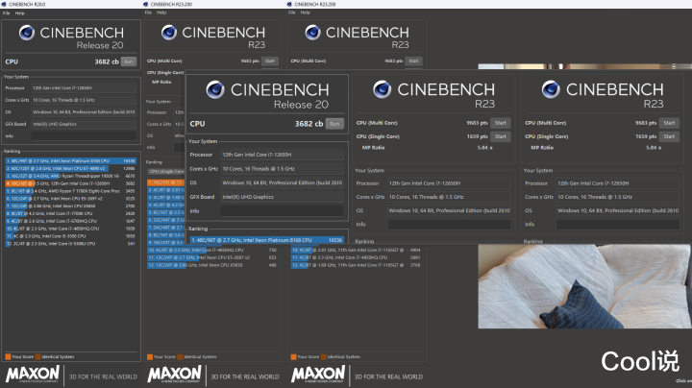Click Cinebench logo in left R20 window
This screenshot has height=388, width=692.
point(27,33)
